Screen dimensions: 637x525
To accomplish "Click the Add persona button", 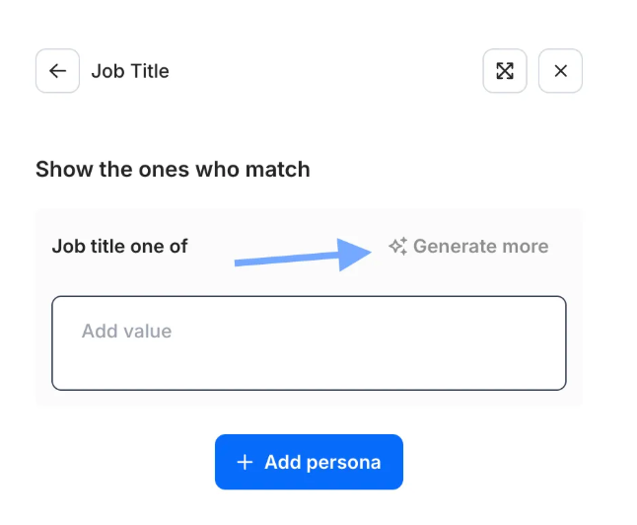I will [309, 462].
